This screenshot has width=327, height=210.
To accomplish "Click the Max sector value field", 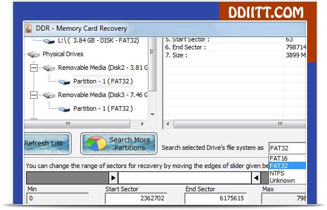I will click(x=284, y=198).
